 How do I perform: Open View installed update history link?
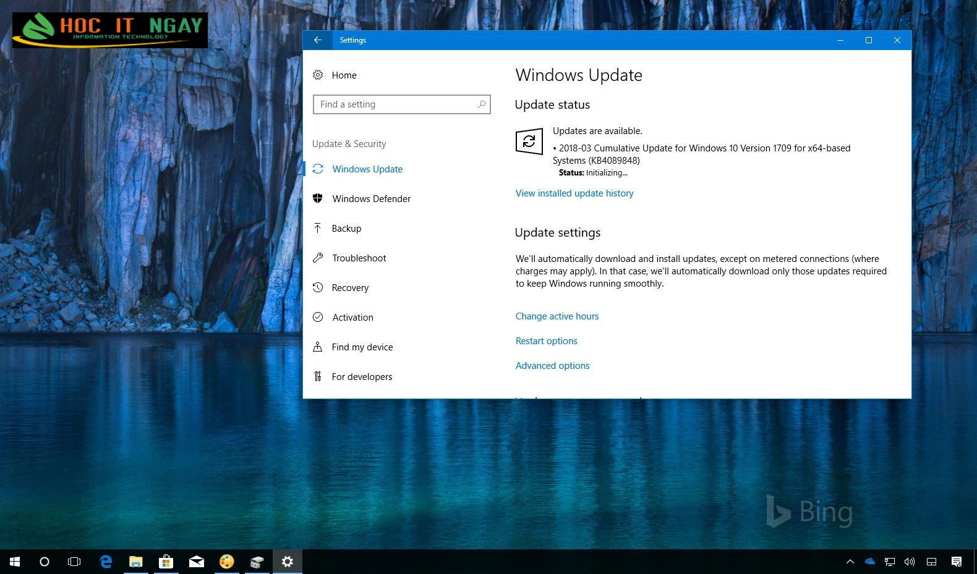574,193
